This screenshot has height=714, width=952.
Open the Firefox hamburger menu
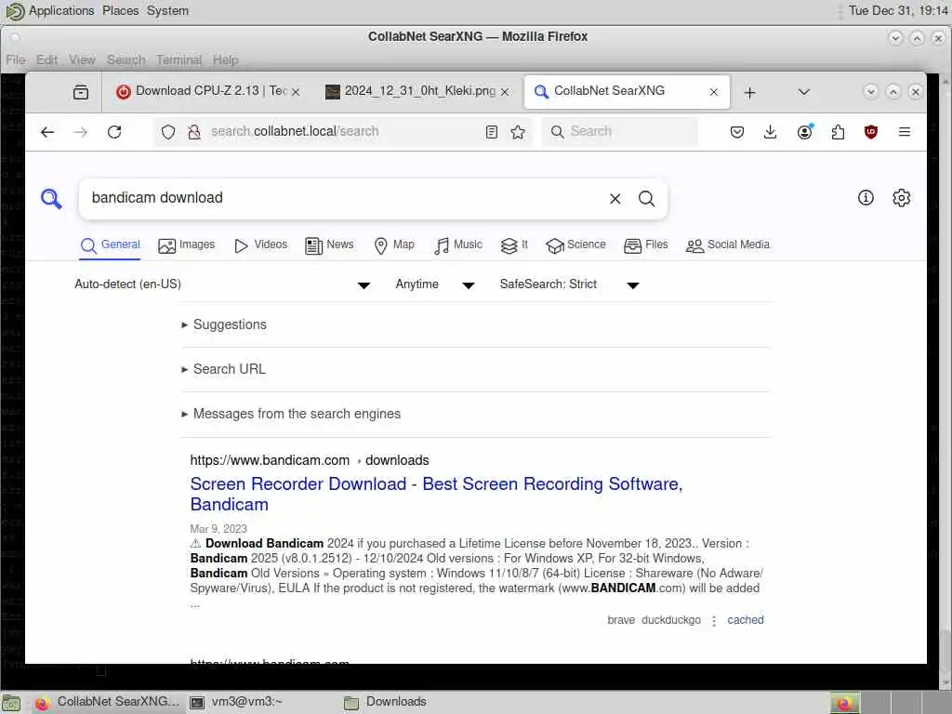tap(904, 132)
